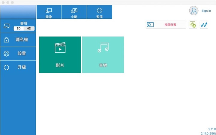Viewport: 216px width, 135px height.
Task: Open the 影片 video tile
Action: 60,55
